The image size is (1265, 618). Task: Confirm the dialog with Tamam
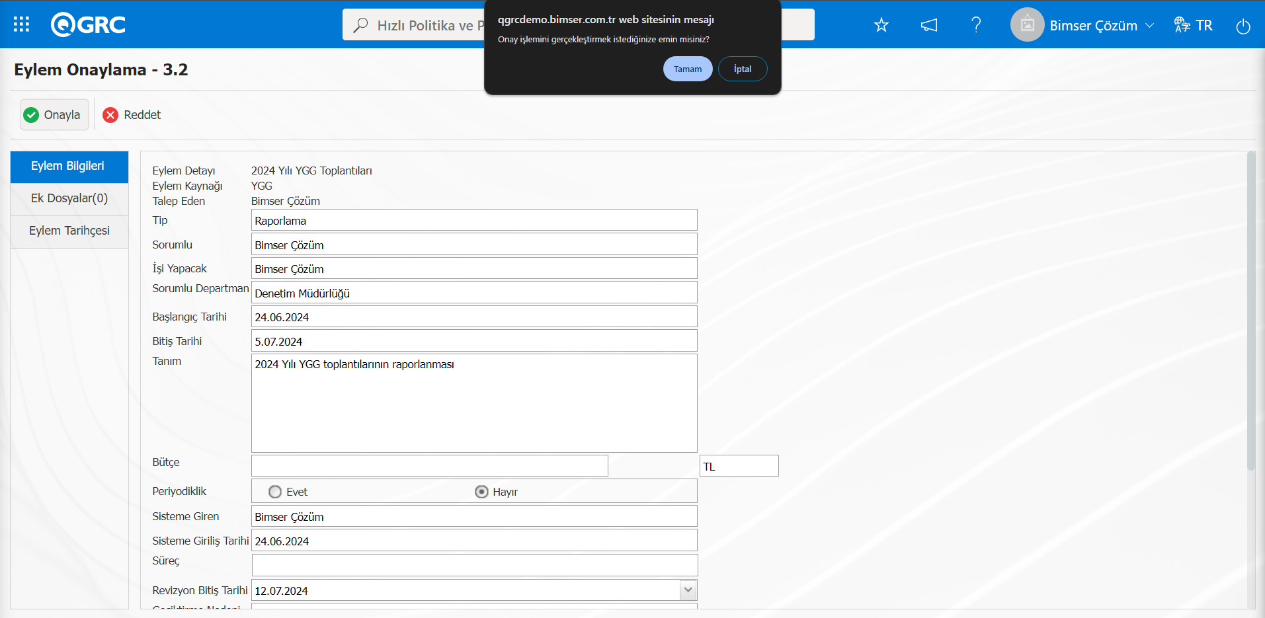(x=688, y=69)
